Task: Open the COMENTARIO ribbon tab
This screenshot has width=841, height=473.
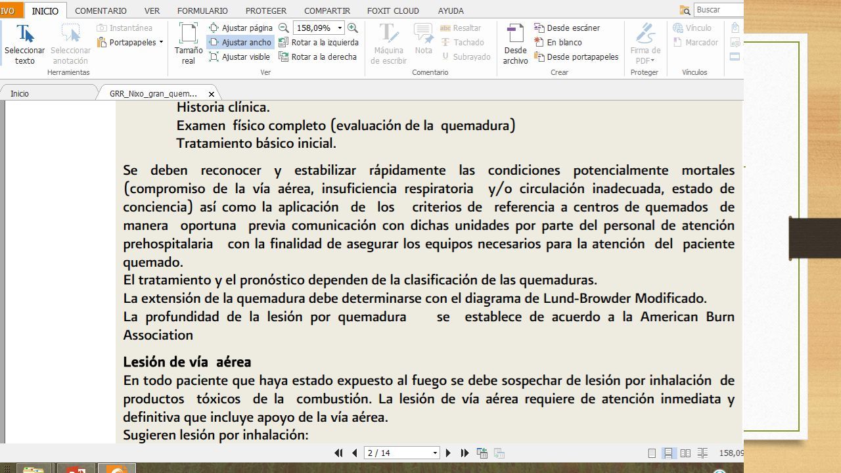Action: 101,11
